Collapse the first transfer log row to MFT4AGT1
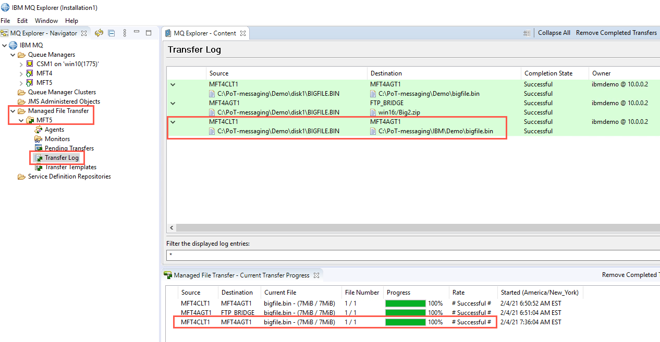 click(173, 84)
